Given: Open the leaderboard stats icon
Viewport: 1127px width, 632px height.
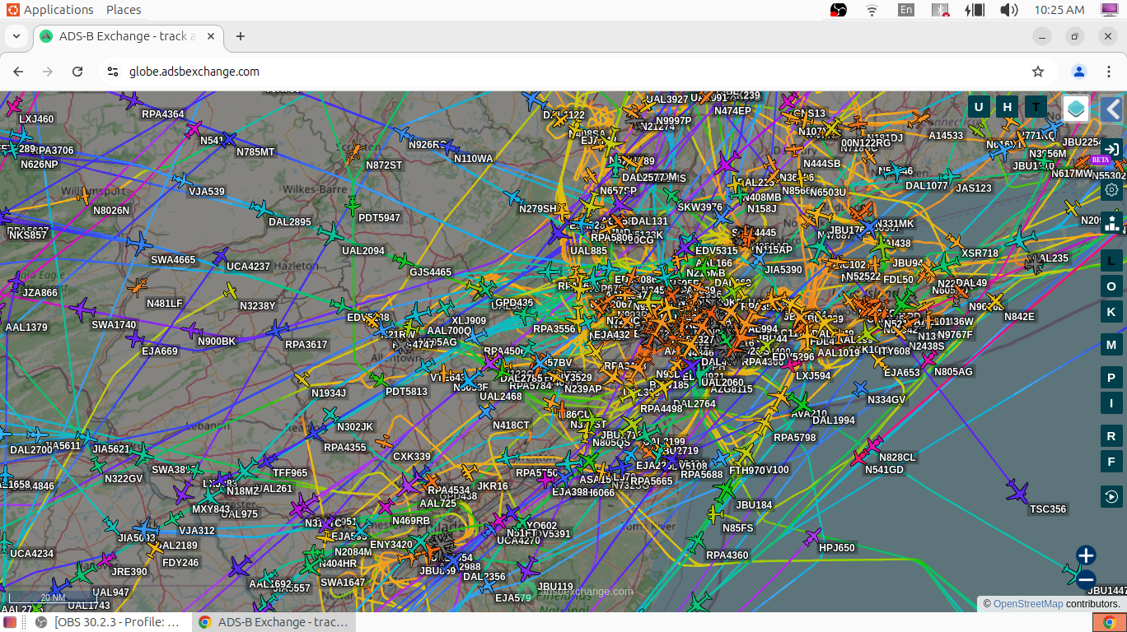Looking at the screenshot, I should (1111, 222).
